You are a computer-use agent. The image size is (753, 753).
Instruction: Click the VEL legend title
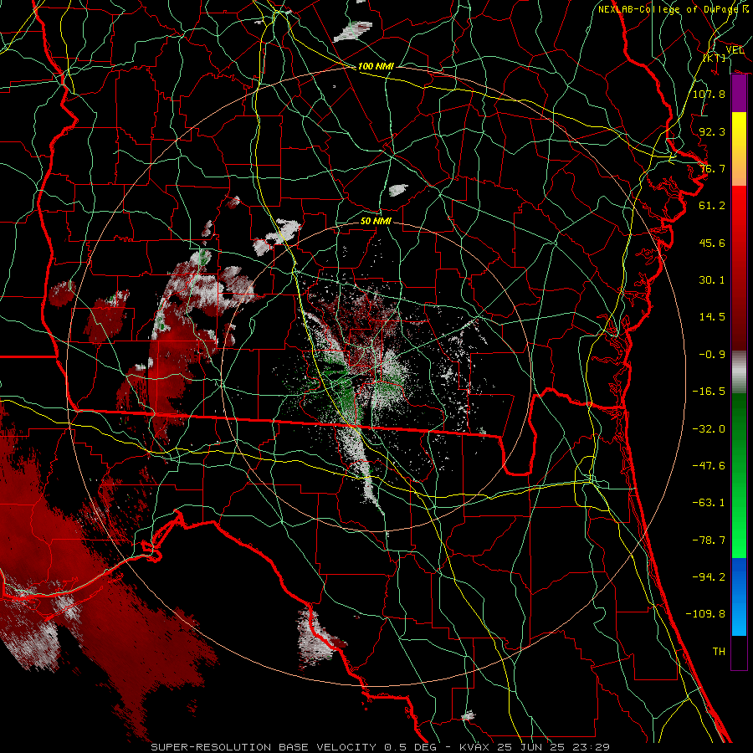coord(735,49)
